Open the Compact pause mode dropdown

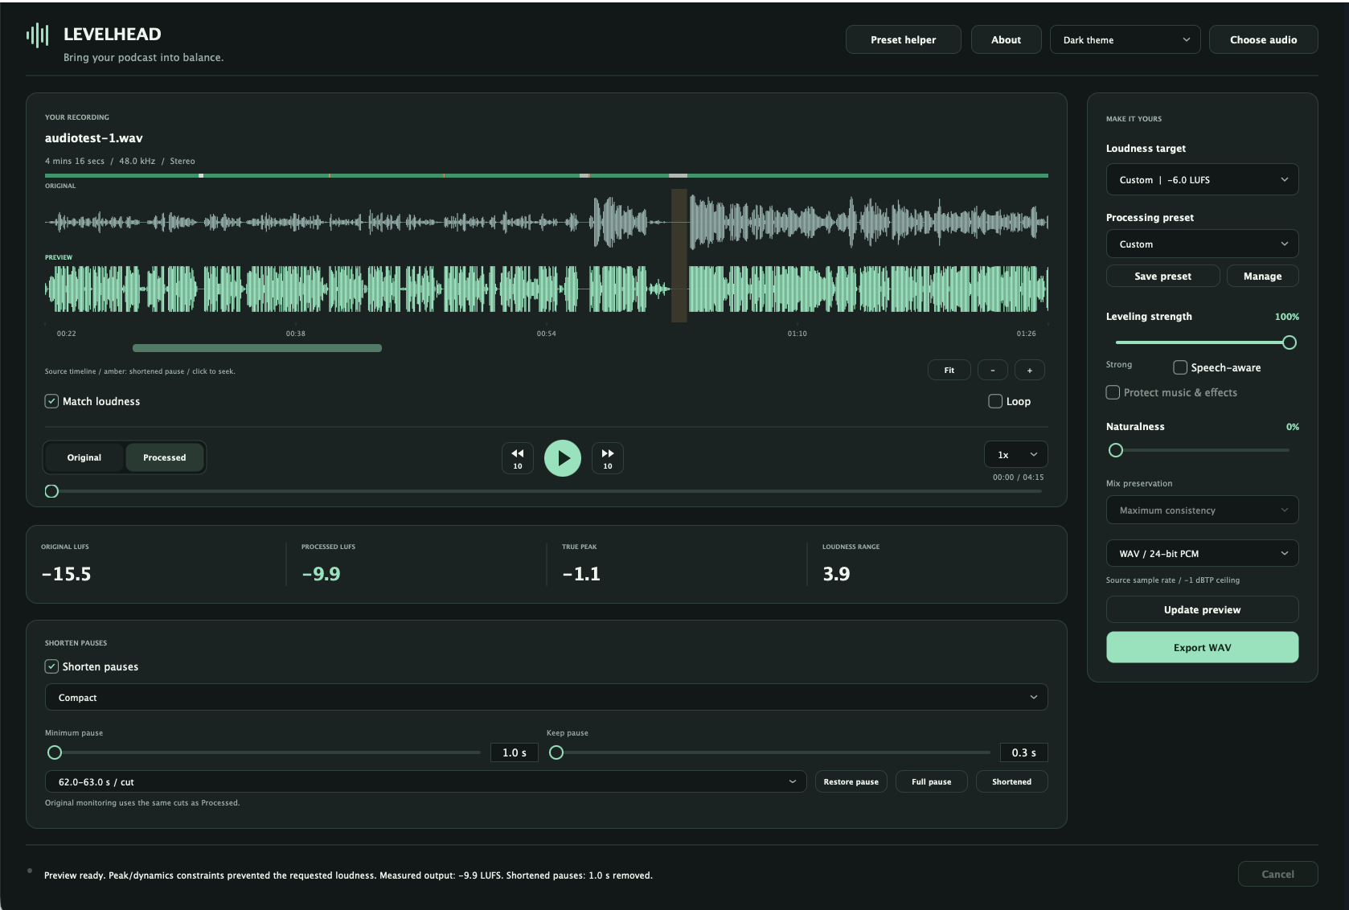[547, 697]
